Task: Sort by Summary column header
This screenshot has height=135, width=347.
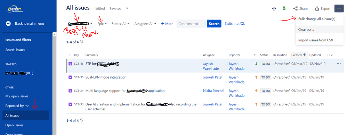Action: coord(92,55)
